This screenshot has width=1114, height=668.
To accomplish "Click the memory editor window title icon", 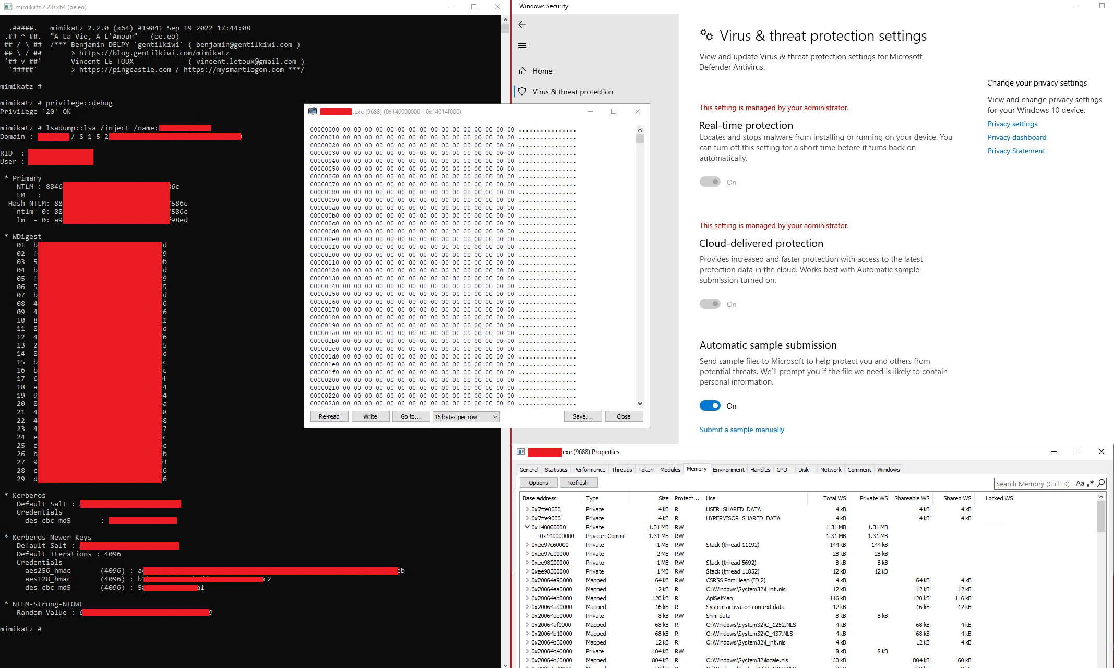I will pyautogui.click(x=313, y=111).
